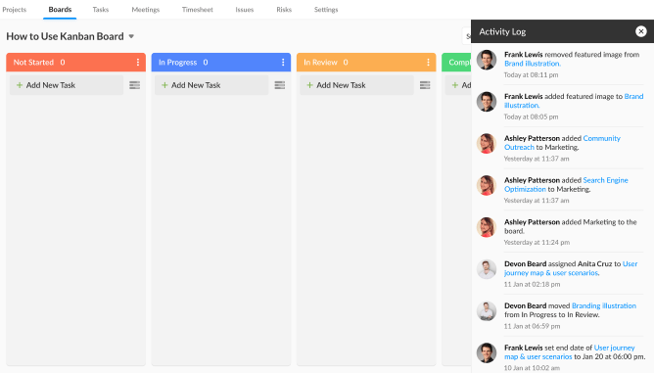Open the In Review column options menu
The height and width of the screenshot is (373, 654).
428,63
